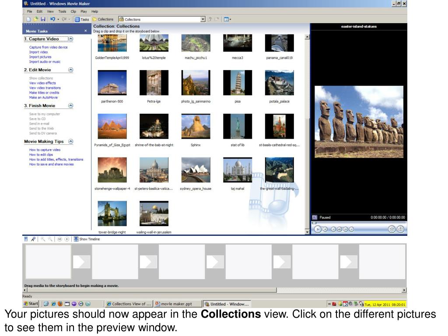Image resolution: width=448 pixels, height=336 pixels.
Task: Click the preview Forward button
Action: (x=351, y=229)
